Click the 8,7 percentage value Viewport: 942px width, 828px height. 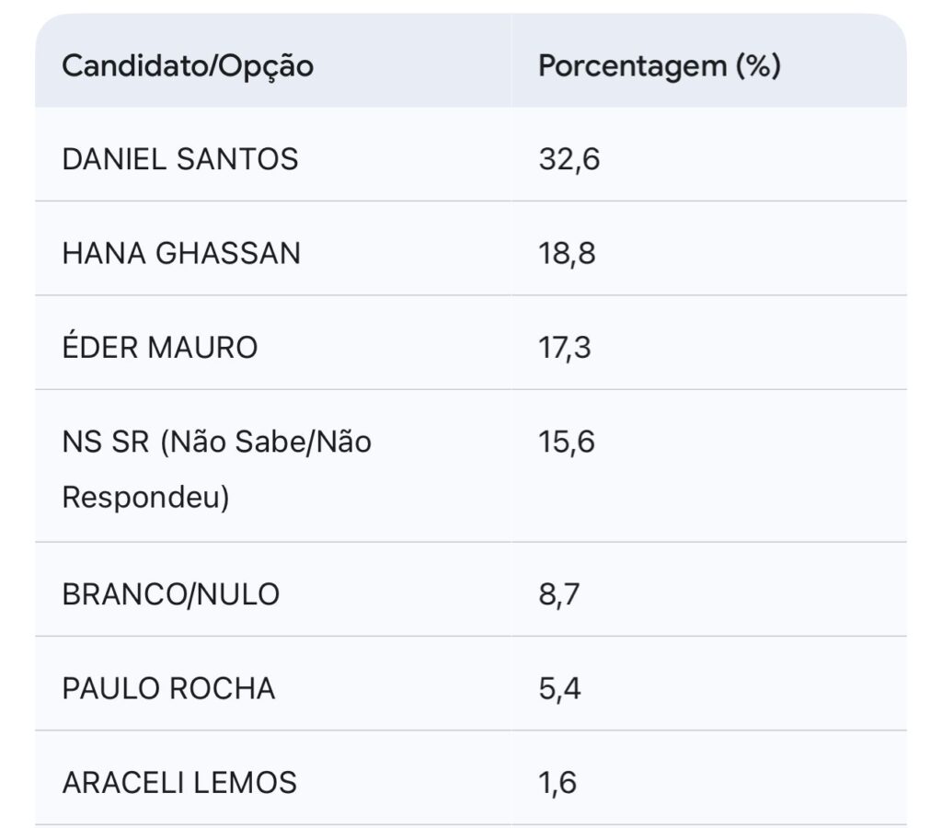[560, 594]
